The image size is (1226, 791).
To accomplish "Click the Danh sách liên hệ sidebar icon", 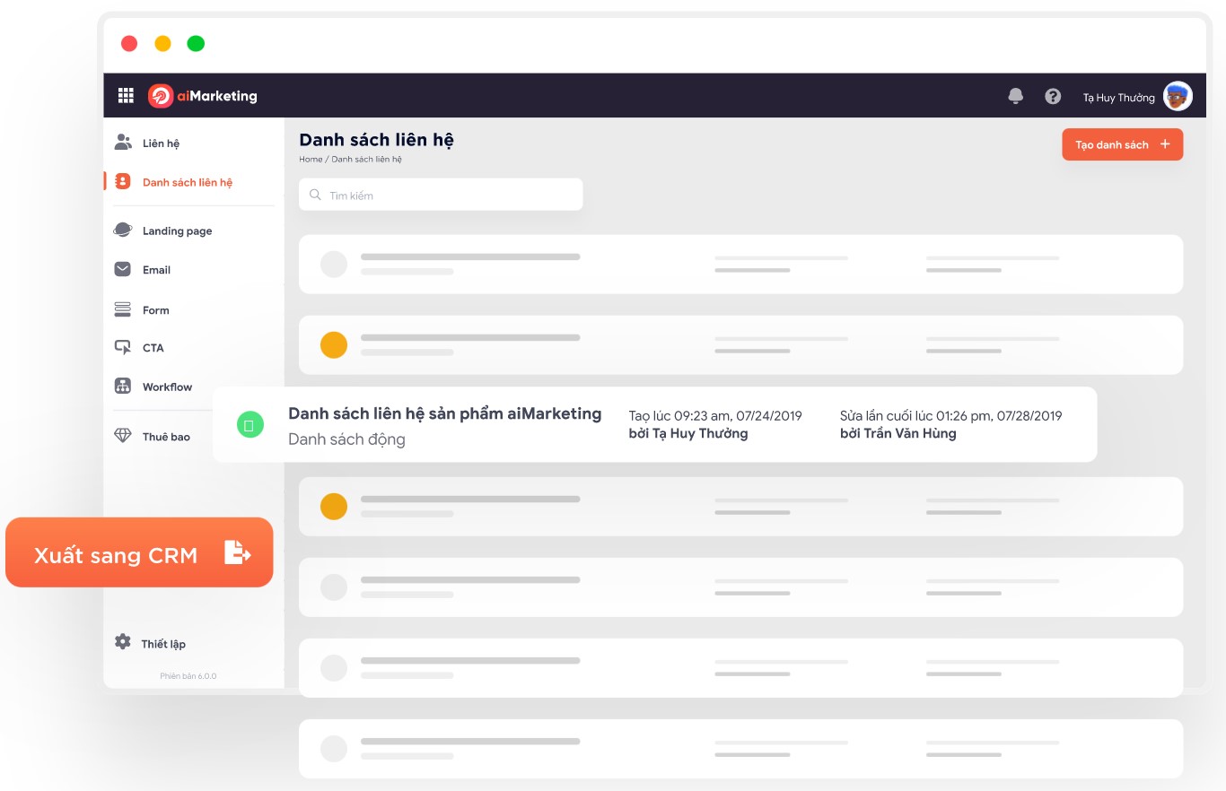I will click(123, 181).
